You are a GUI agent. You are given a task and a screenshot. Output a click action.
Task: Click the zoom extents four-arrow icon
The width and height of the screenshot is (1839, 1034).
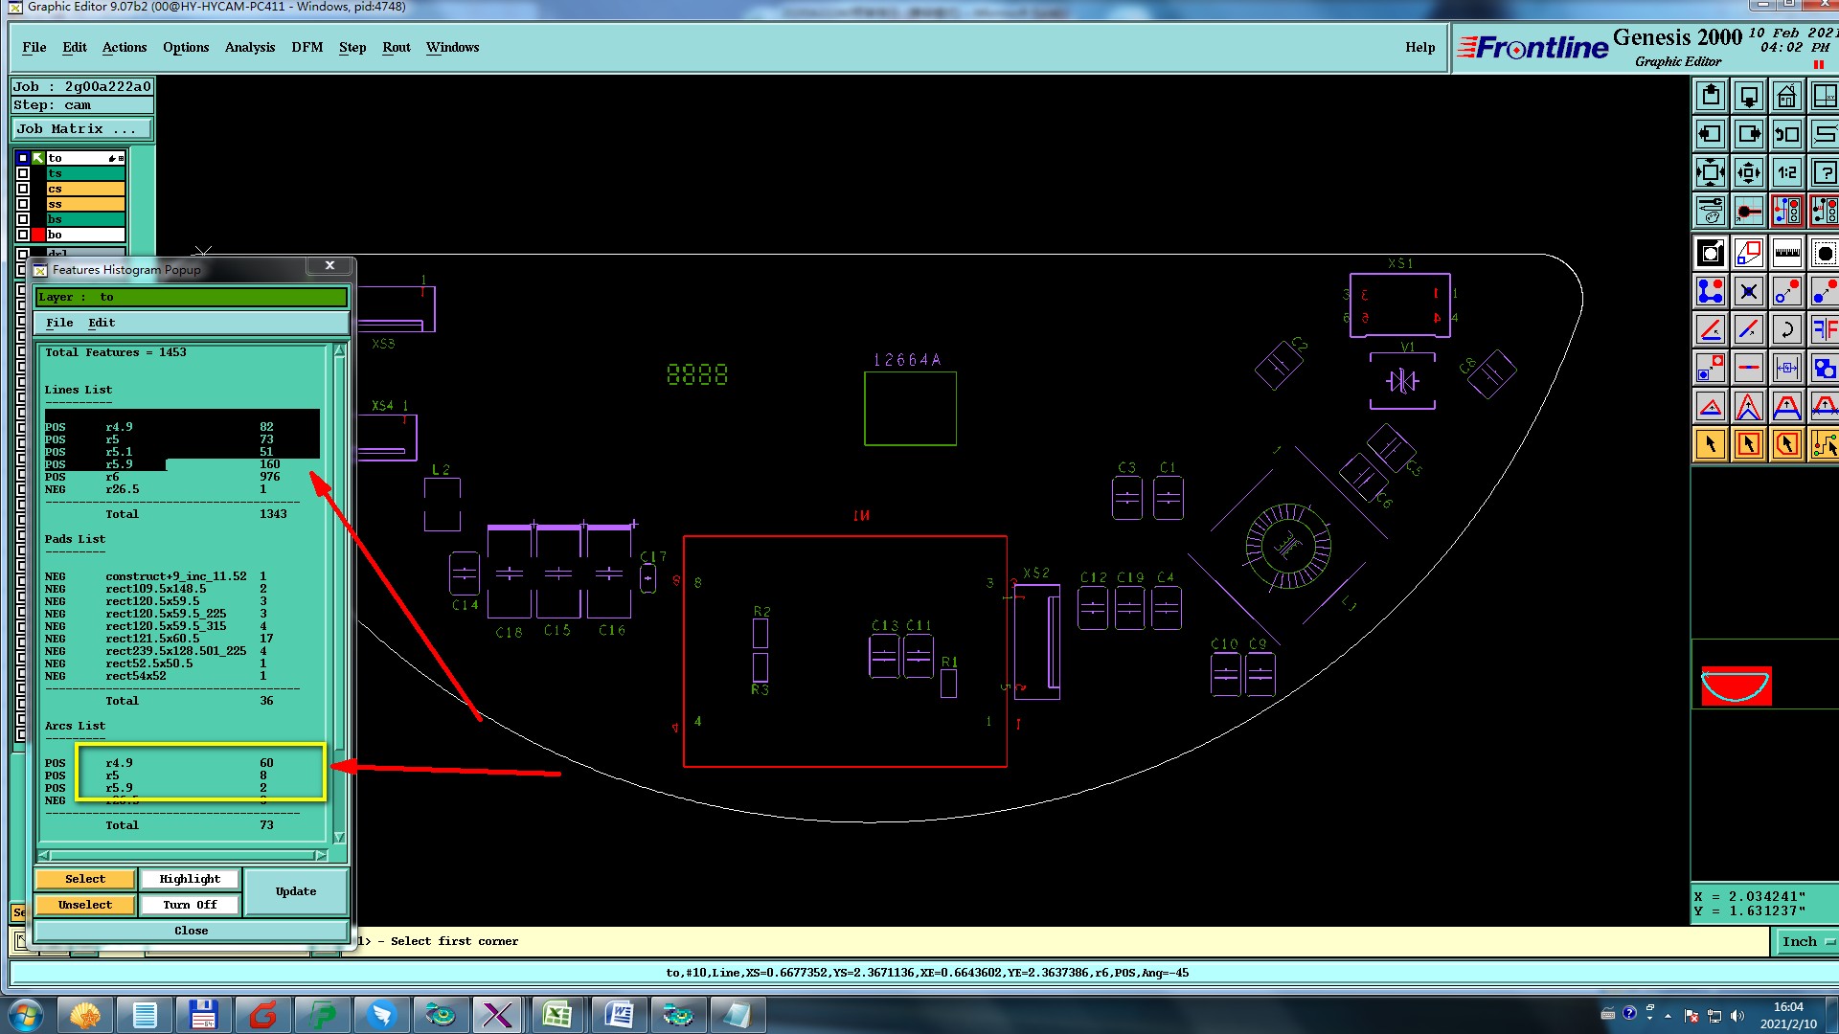(1711, 172)
